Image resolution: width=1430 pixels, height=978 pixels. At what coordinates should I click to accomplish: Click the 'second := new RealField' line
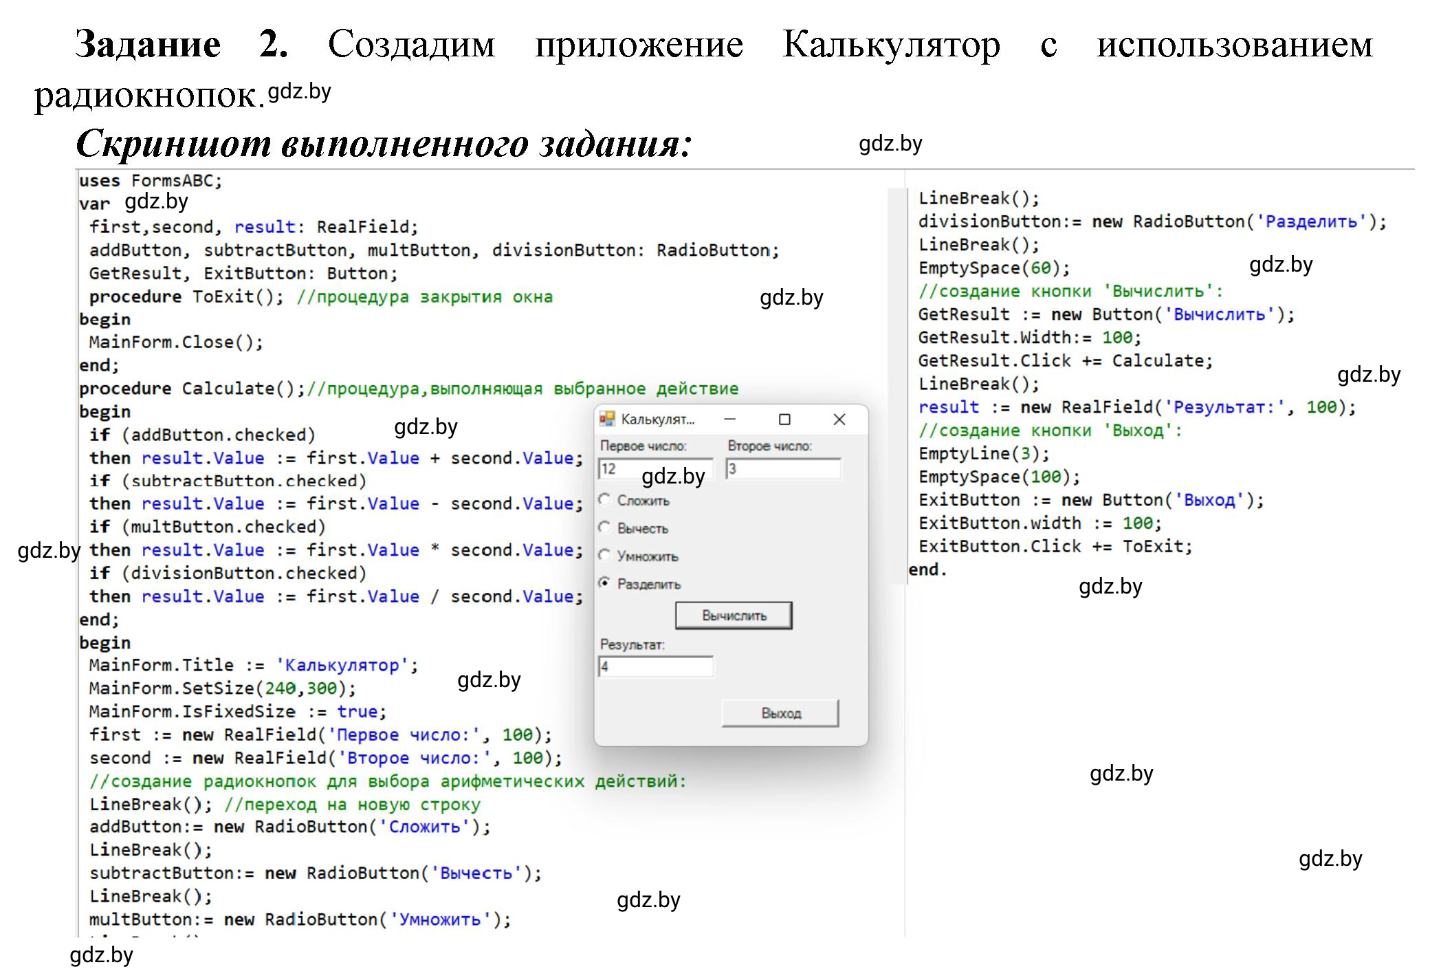pos(326,758)
